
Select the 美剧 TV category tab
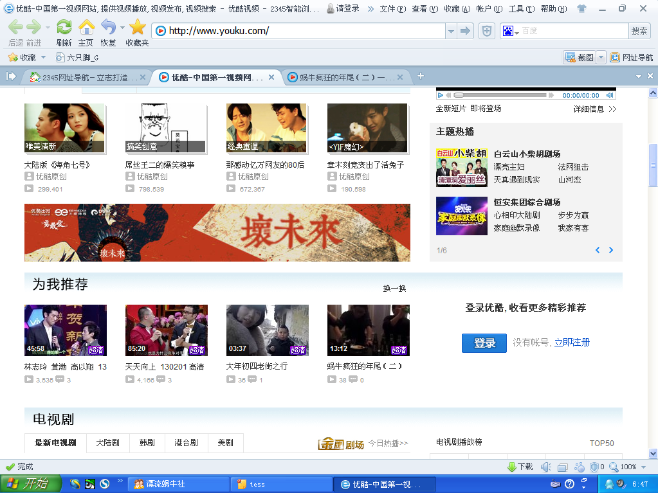pyautogui.click(x=225, y=443)
